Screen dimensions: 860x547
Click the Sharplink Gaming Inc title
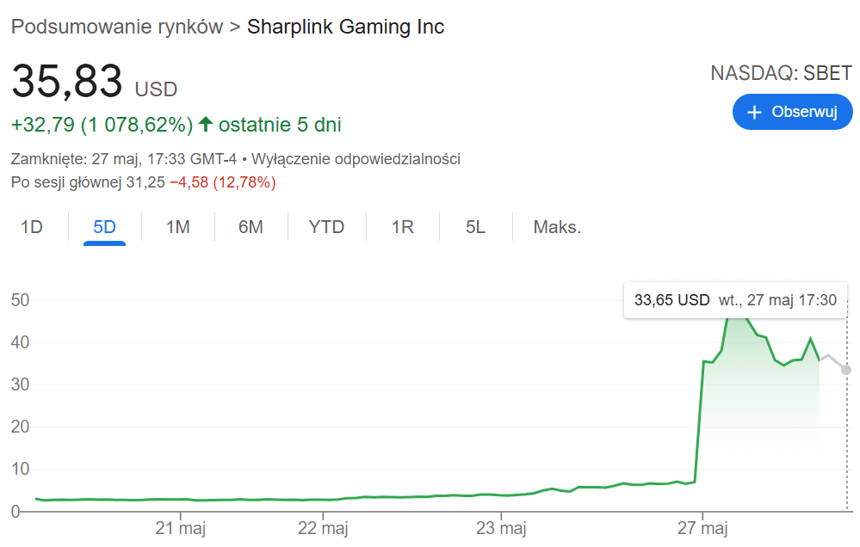click(x=345, y=27)
